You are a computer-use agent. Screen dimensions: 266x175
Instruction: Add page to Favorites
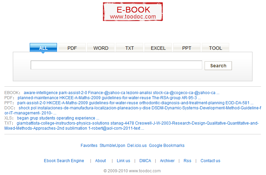[89, 146]
